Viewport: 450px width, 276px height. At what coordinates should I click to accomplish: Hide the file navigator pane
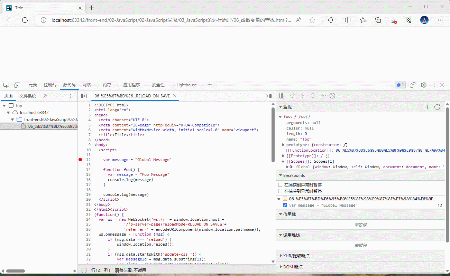point(84,96)
